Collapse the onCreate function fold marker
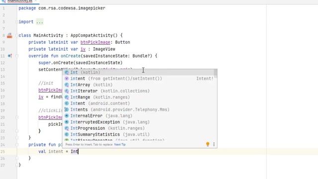 pyautogui.click(x=17, y=56)
